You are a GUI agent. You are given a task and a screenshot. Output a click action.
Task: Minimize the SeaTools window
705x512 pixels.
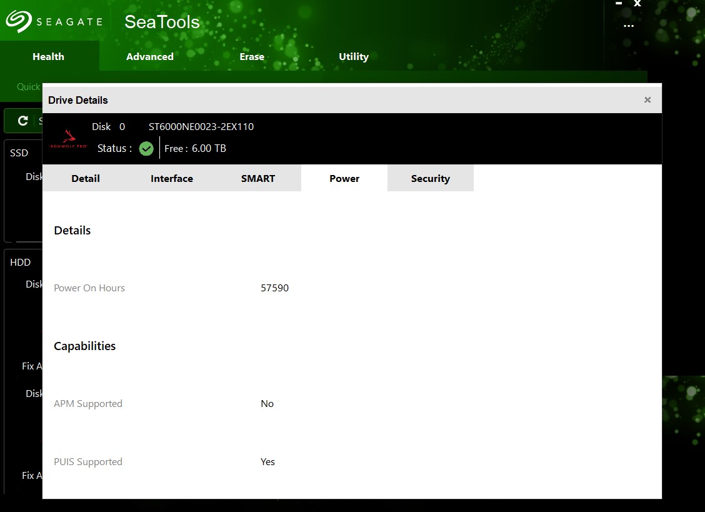tap(619, 4)
